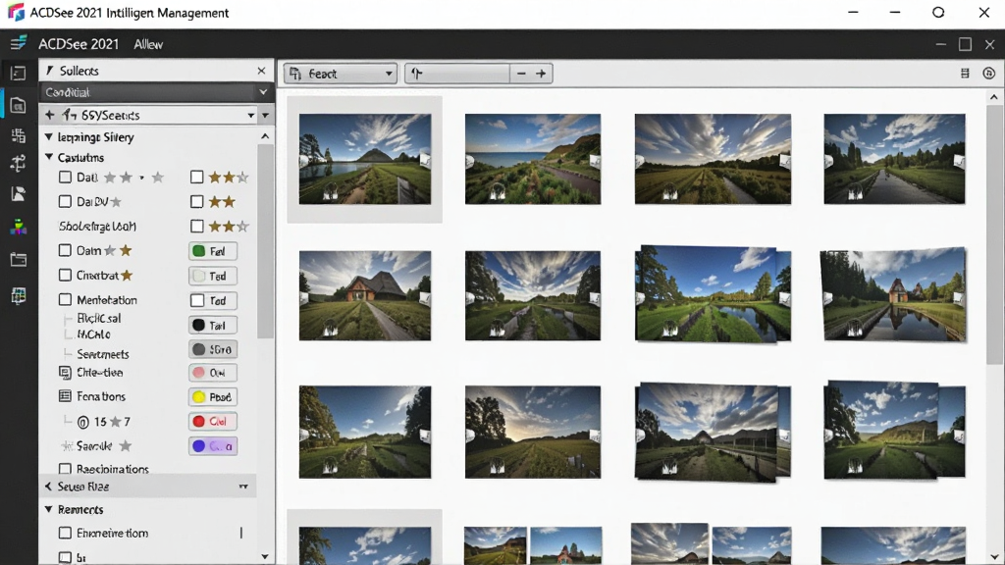Click the Tad button beside Mentetation
Viewport: 1005px width, 565px height.
[x=213, y=300]
